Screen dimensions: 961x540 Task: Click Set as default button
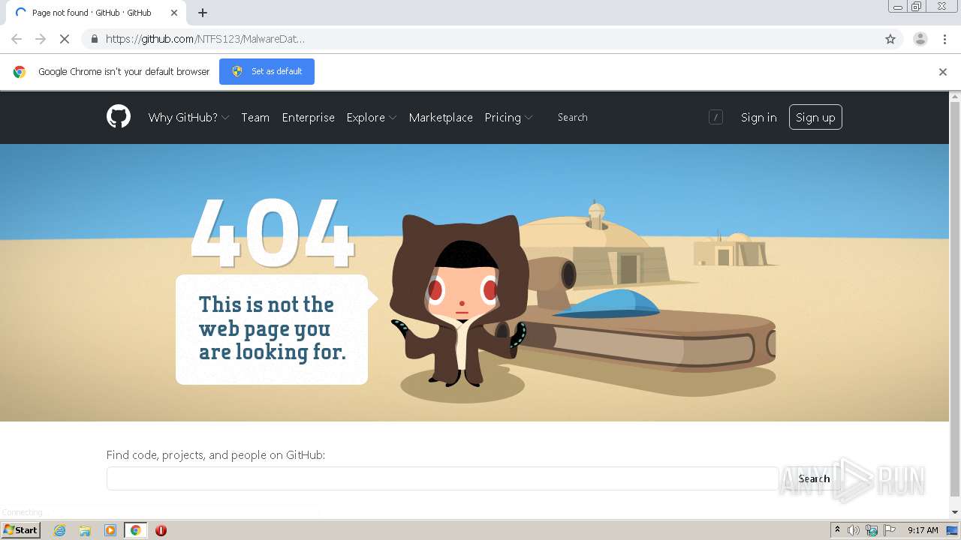(267, 71)
